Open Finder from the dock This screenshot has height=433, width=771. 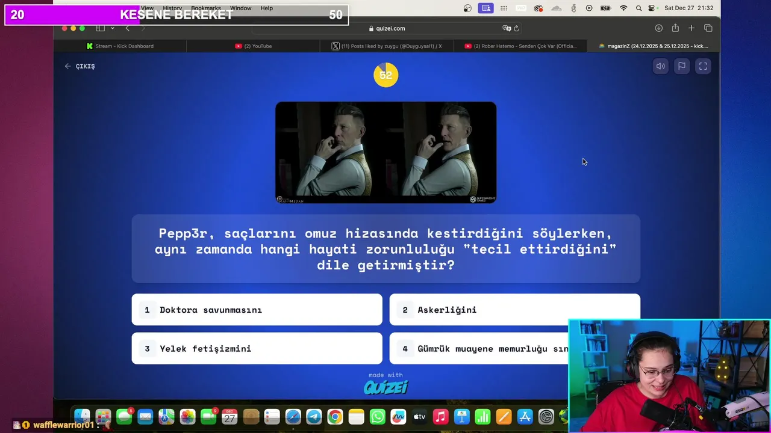[82, 416]
